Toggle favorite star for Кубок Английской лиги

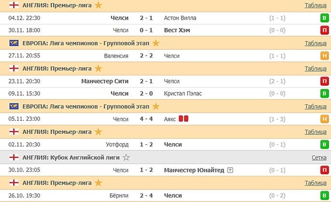pos(126,157)
